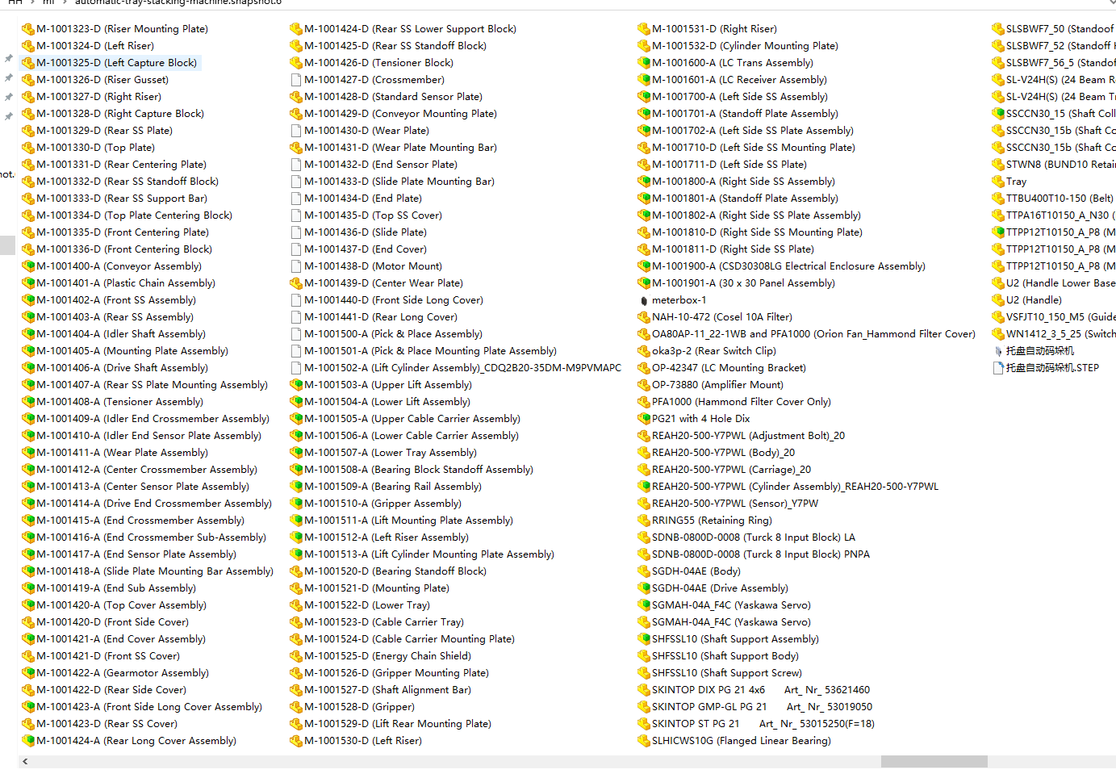
Task: Click the icon of the 托盘自动码垛机.STEP file
Action: tap(998, 368)
